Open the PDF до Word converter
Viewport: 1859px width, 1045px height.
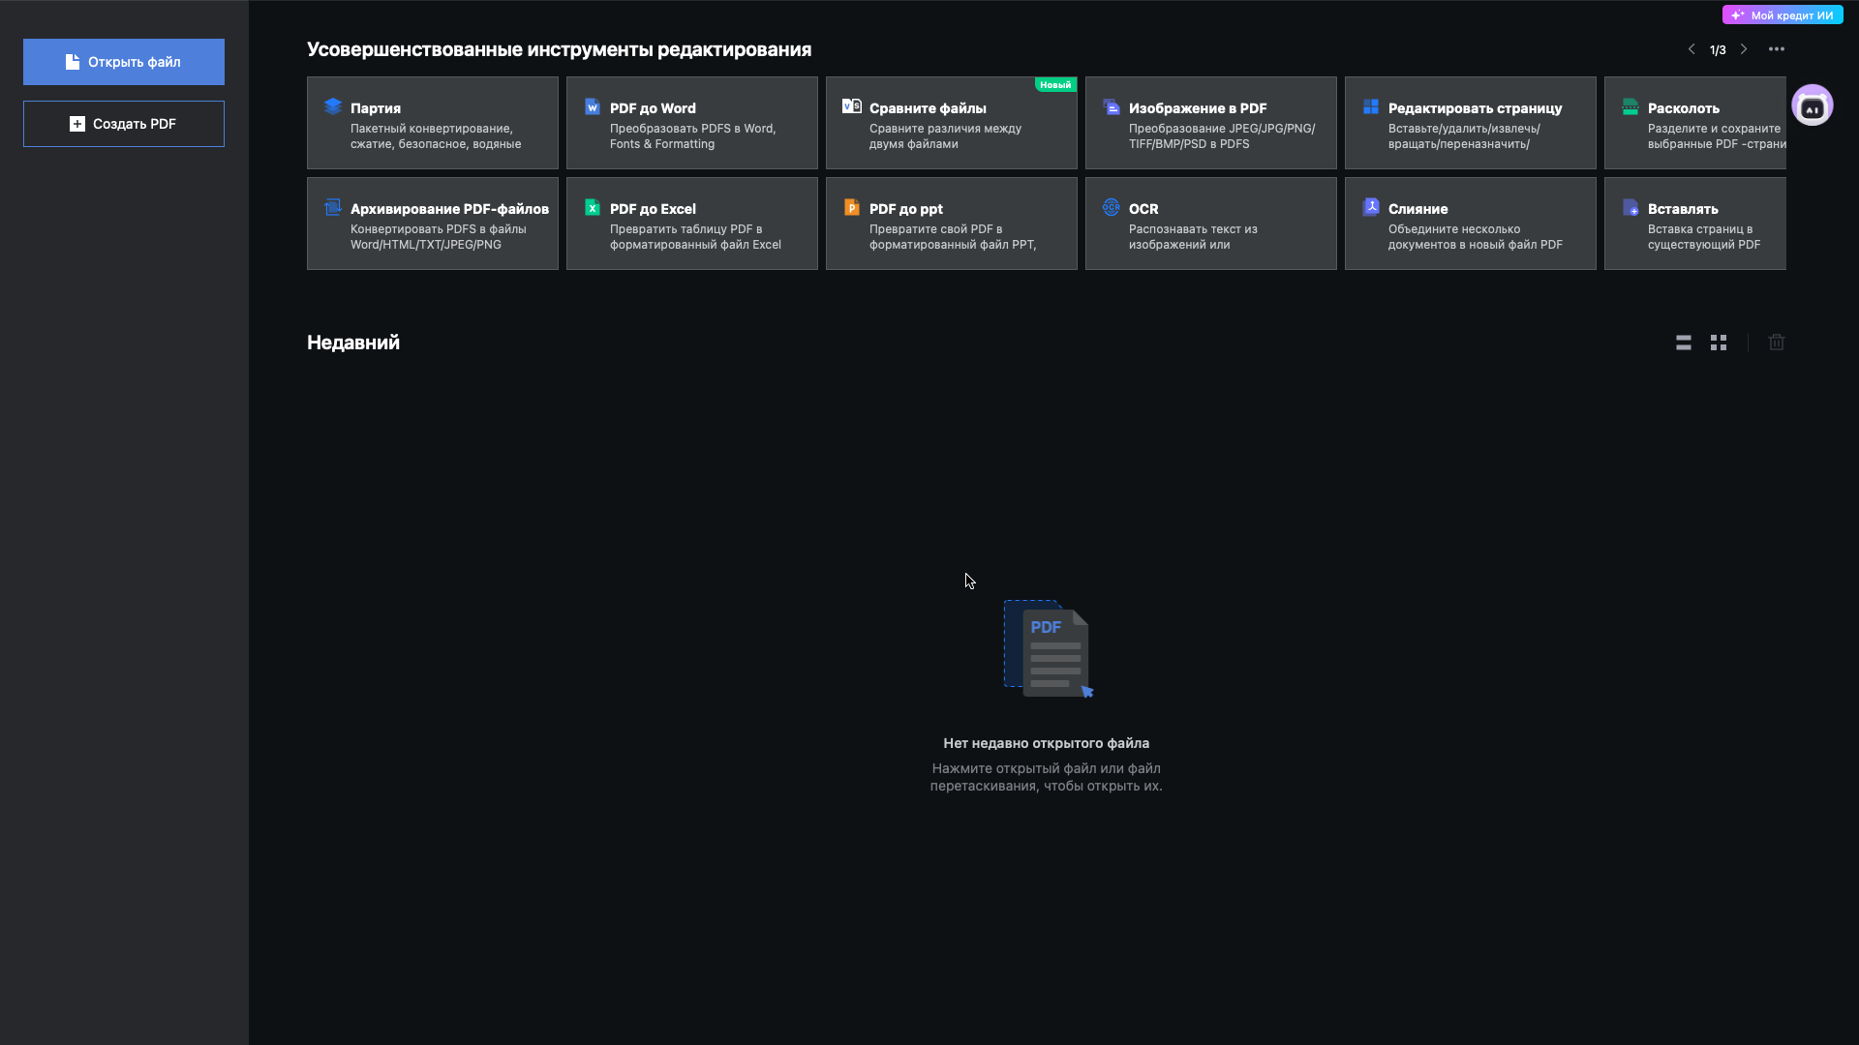(691, 123)
